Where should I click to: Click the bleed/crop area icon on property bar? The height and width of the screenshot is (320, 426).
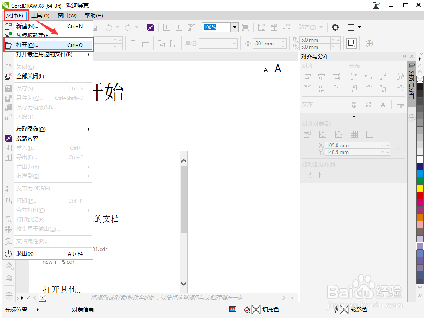(x=351, y=44)
